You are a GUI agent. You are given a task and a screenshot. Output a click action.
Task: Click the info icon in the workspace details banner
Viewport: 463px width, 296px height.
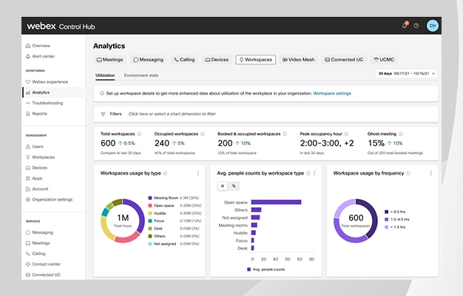[x=102, y=93]
